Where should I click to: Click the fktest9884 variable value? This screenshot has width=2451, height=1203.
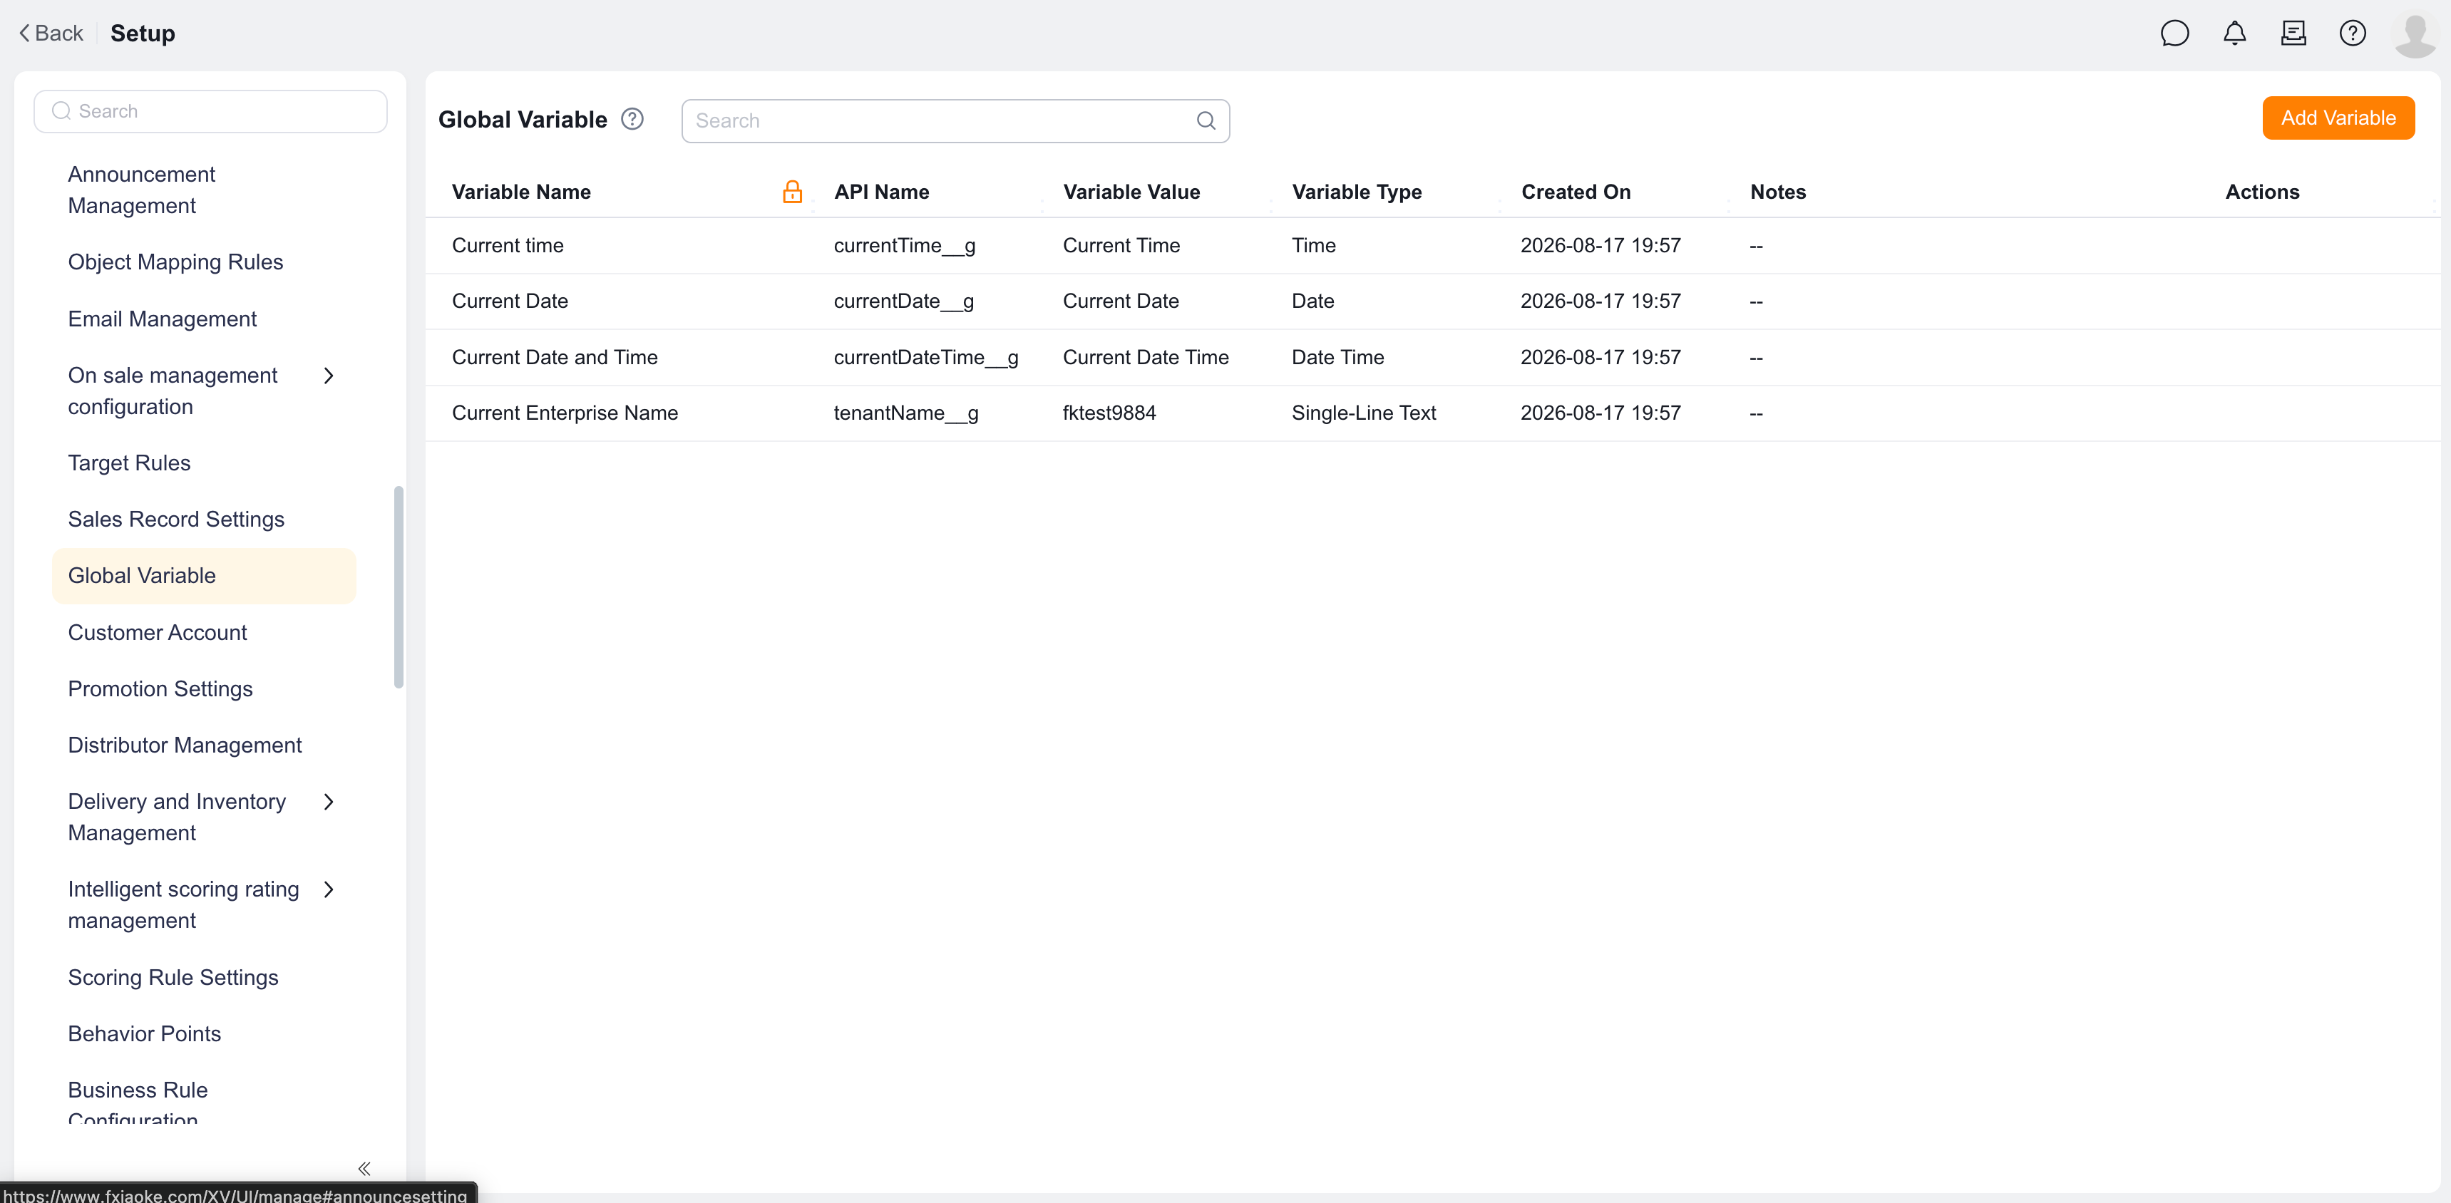point(1109,413)
